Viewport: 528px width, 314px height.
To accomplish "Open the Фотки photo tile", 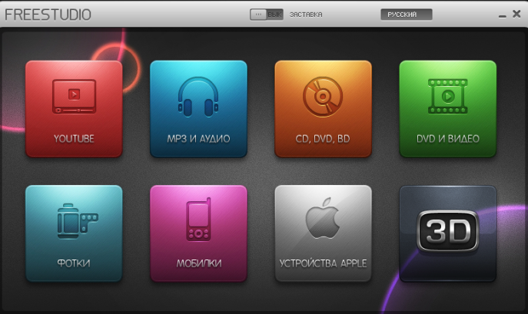I will (x=74, y=233).
